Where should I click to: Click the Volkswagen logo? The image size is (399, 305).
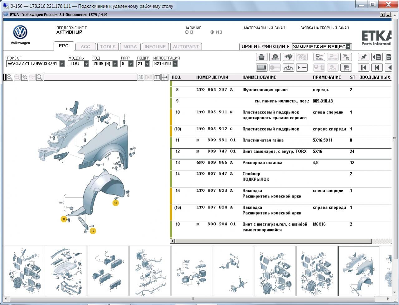(x=20, y=32)
